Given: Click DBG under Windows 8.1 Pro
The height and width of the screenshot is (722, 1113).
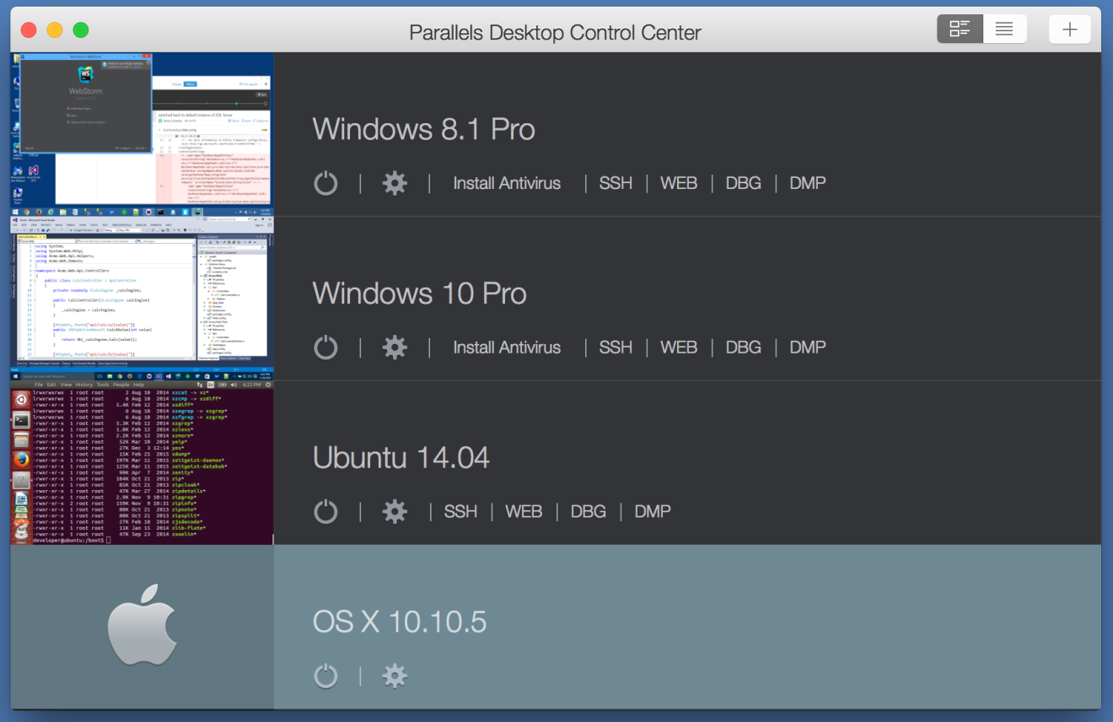Looking at the screenshot, I should pos(743,183).
